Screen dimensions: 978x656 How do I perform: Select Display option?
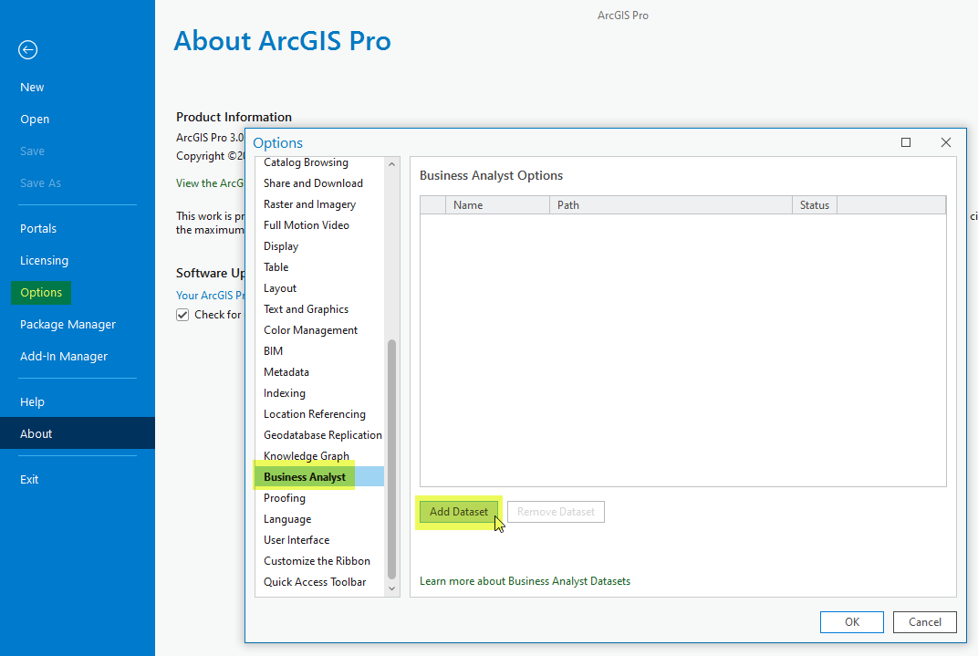point(281,246)
